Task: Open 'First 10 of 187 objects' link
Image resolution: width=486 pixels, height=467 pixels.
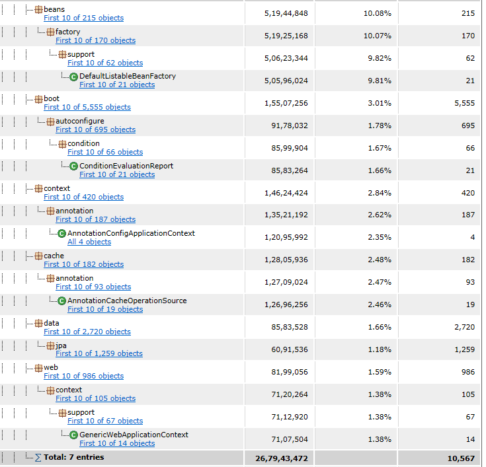Action: point(95,219)
